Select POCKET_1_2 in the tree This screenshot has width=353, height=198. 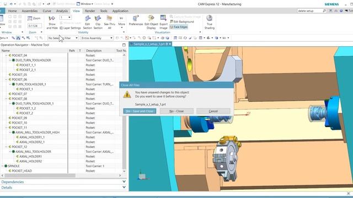(x=28, y=108)
